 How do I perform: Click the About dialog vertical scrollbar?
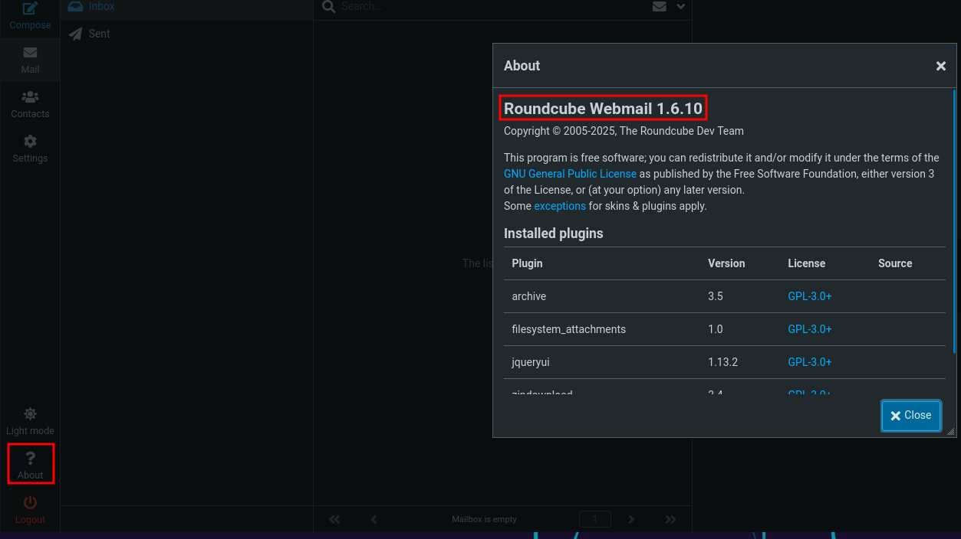point(954,222)
